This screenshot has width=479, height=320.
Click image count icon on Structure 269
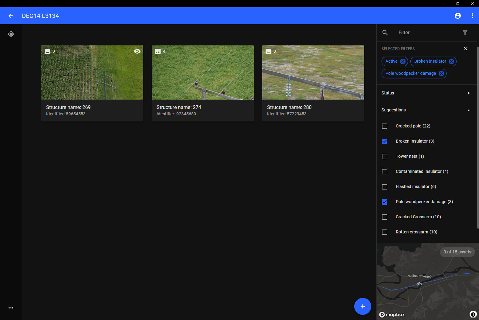pos(47,51)
